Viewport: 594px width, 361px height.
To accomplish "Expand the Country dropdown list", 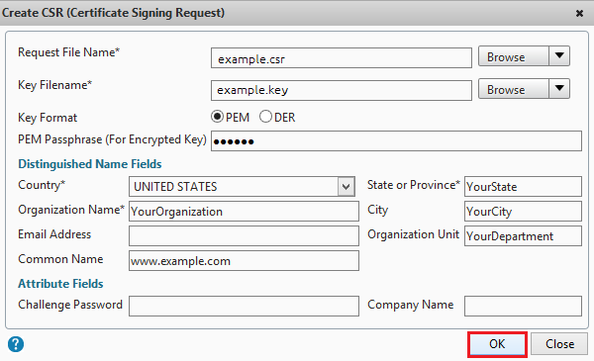I will 346,187.
